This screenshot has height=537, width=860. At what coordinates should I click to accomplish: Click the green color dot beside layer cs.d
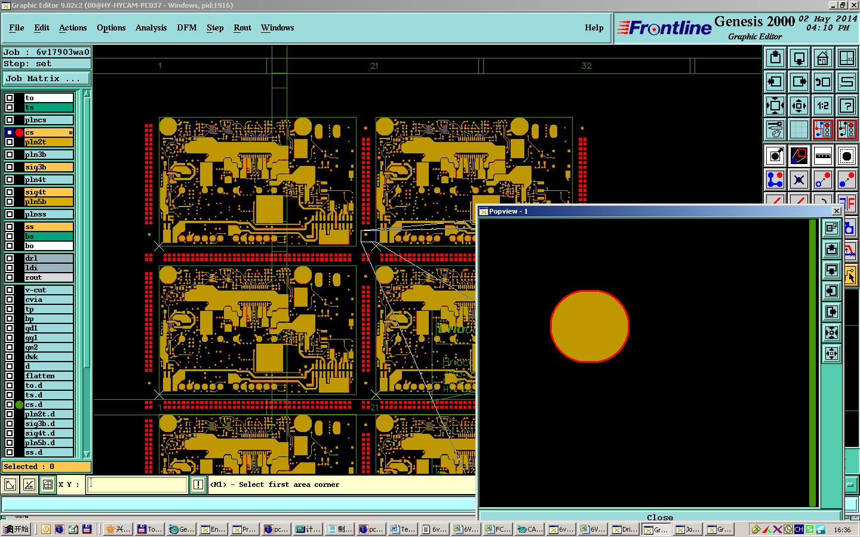pos(19,405)
